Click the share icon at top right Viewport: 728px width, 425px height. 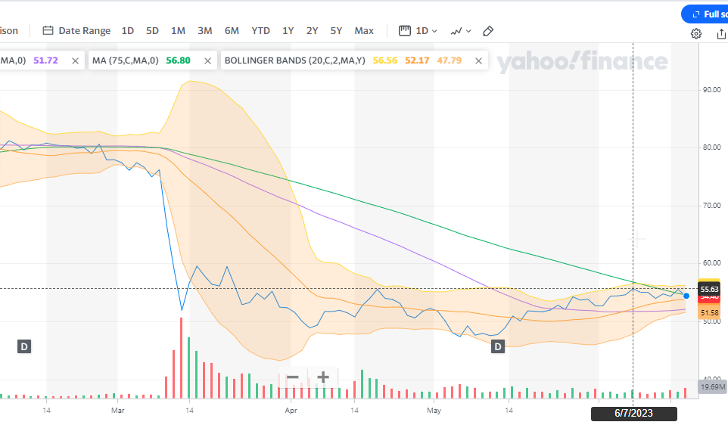pyautogui.click(x=720, y=33)
